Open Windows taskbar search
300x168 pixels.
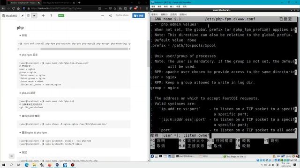pos(11,165)
